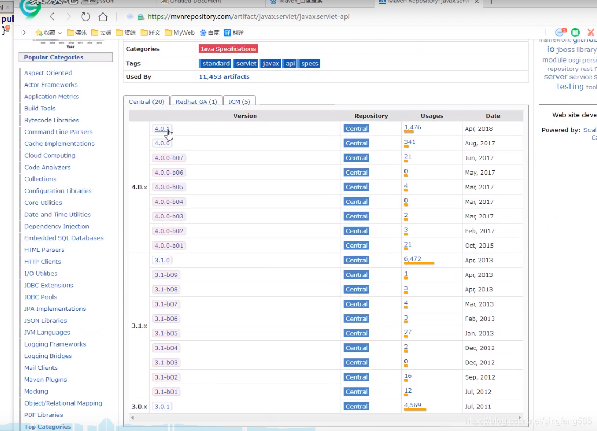Open the 翻译 bookmark
This screenshot has height=431, width=597.
tap(234, 32)
